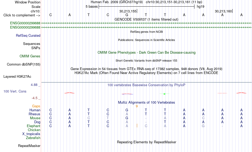Open the RefSeq Curated track label
This screenshot has width=252, height=152.
click(28, 36)
